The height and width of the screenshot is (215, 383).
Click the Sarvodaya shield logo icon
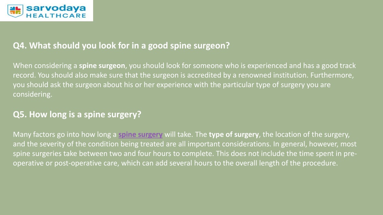tap(15, 11)
